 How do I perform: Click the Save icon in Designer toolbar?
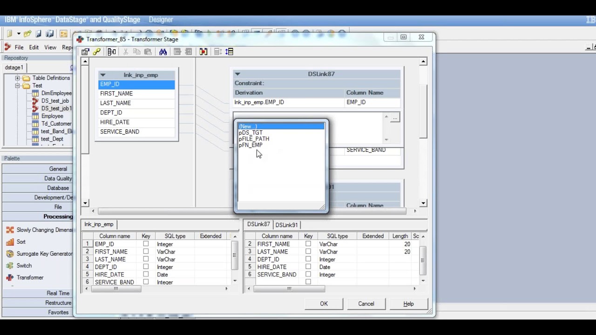point(39,34)
